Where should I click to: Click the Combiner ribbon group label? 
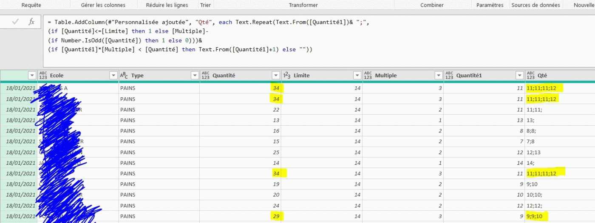coord(432,5)
